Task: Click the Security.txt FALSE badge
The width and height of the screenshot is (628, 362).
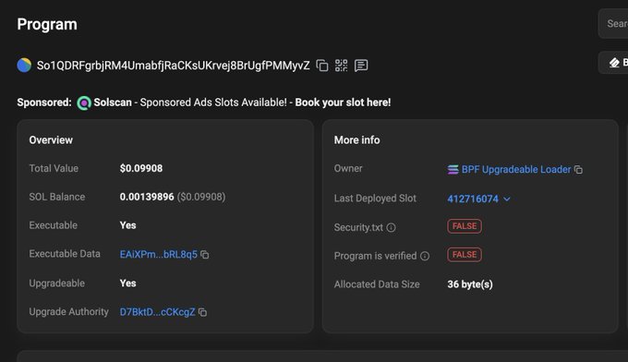Action: click(465, 226)
